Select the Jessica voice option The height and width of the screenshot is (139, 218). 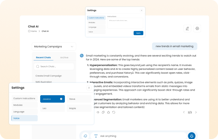[x=52, y=99]
